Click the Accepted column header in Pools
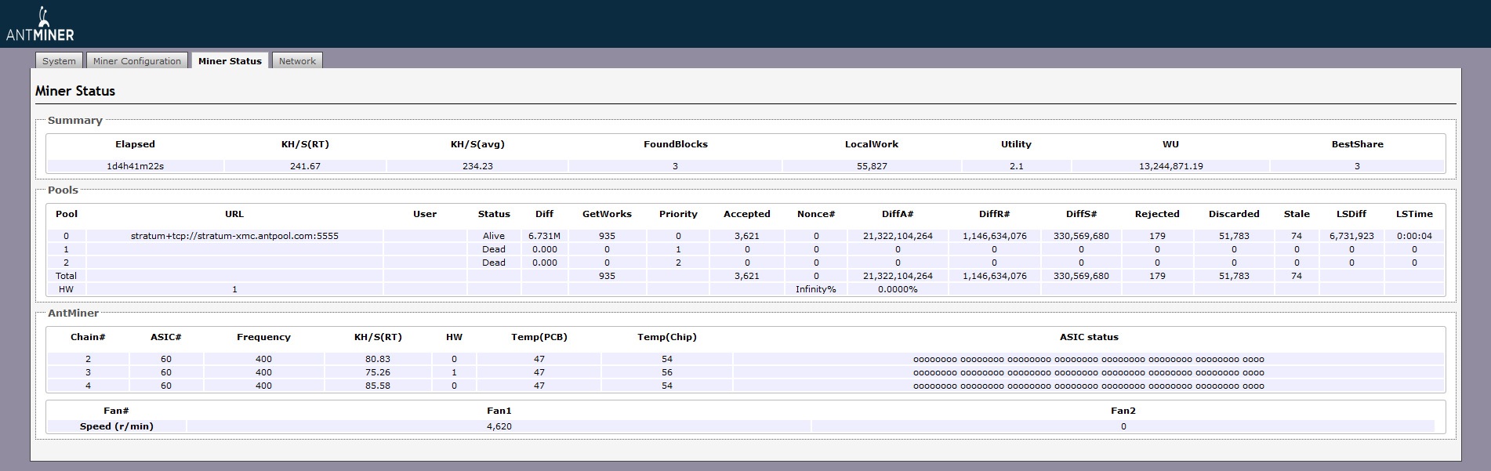 point(746,214)
